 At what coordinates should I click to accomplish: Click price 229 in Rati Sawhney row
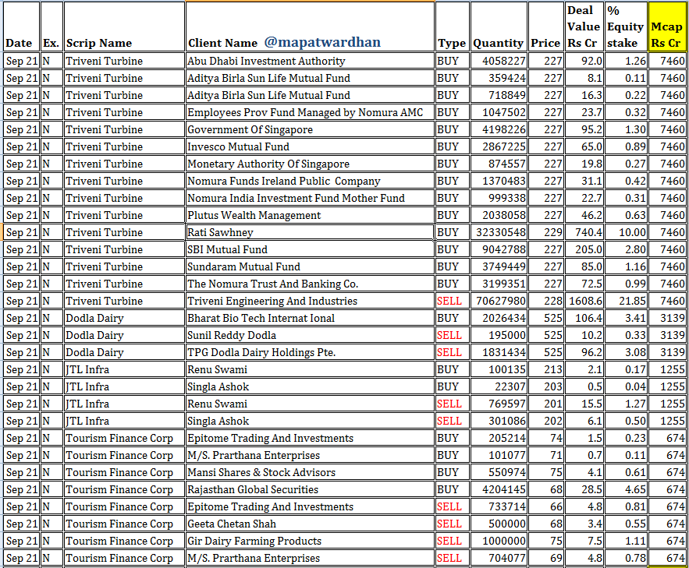click(545, 232)
